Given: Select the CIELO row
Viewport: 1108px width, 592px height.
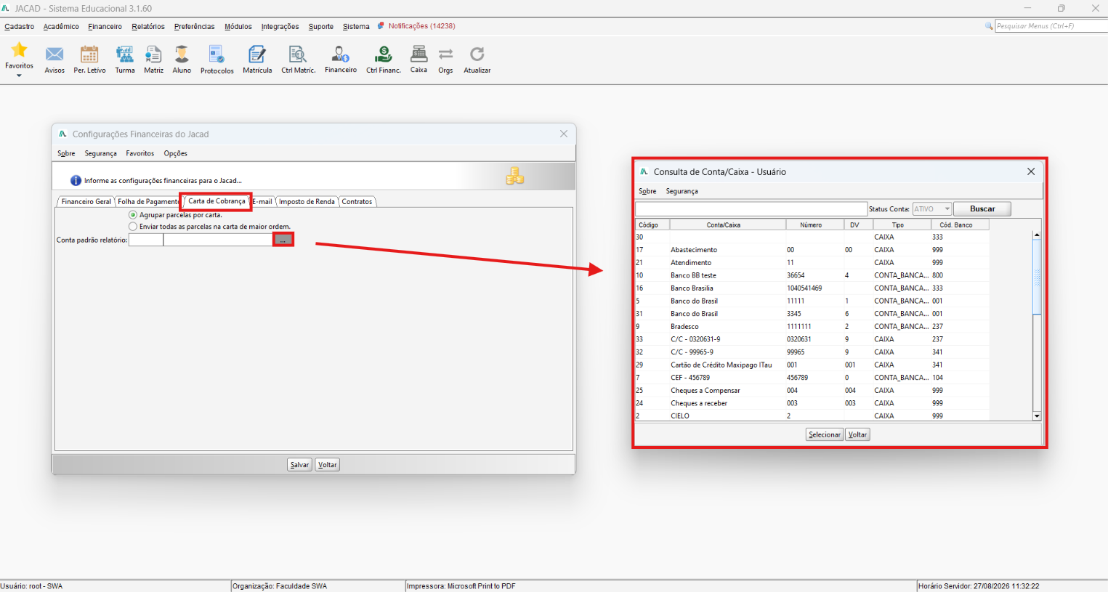Looking at the screenshot, I should click(x=812, y=416).
